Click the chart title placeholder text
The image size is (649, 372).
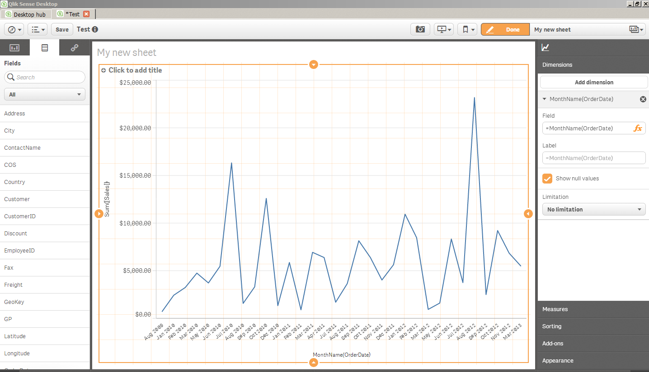(135, 70)
